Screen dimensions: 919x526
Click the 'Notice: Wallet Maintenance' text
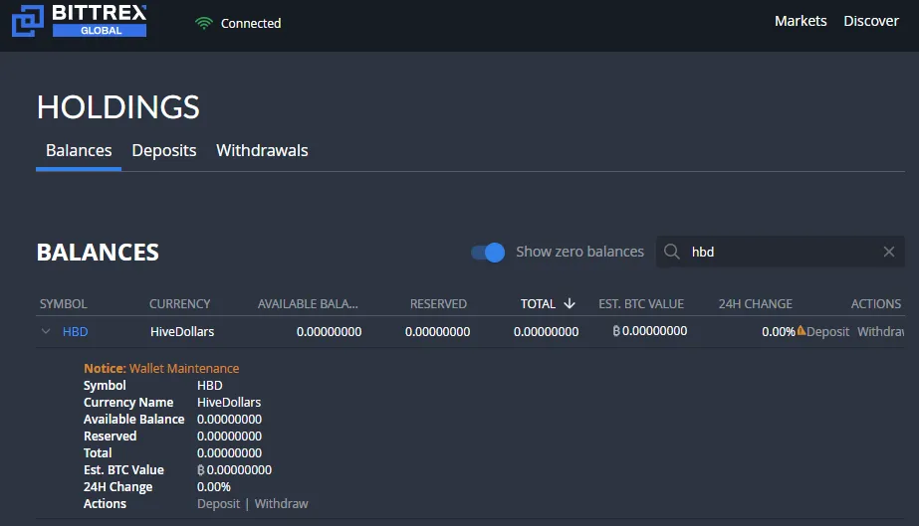click(161, 369)
